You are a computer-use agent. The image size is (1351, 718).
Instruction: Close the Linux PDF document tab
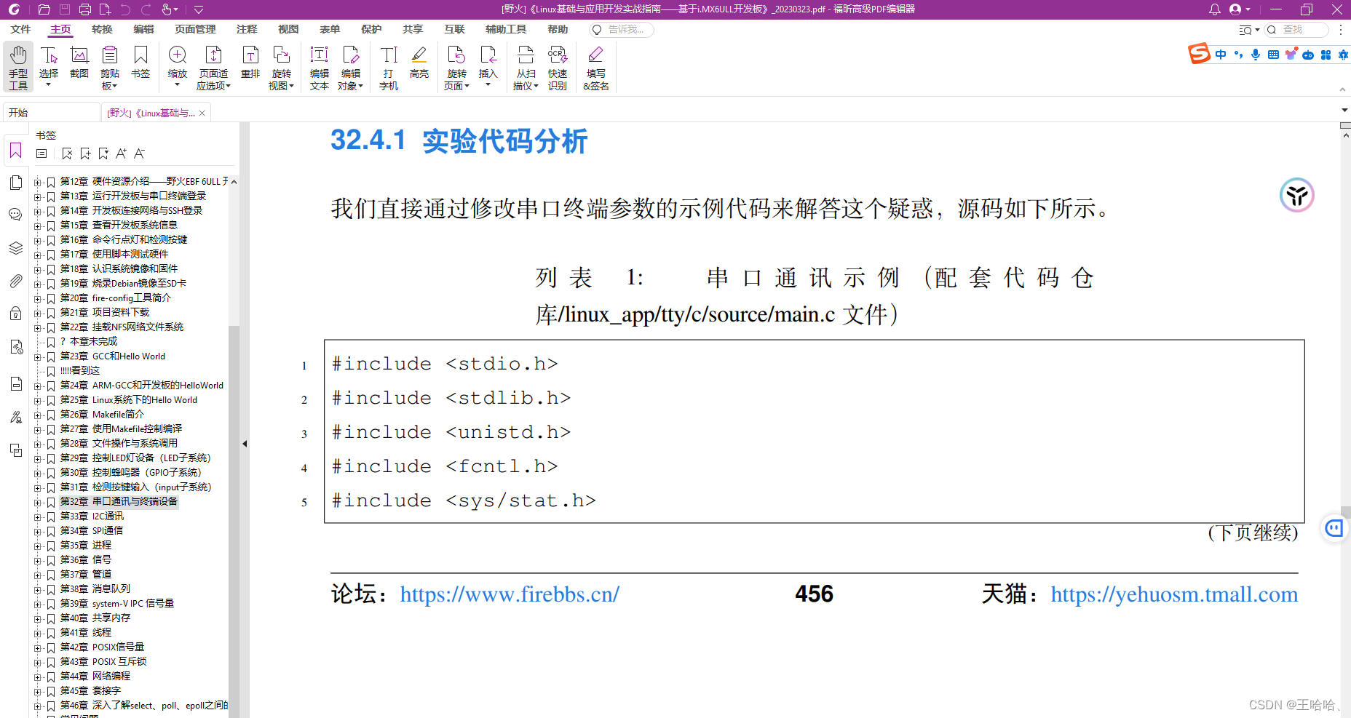[x=202, y=113]
